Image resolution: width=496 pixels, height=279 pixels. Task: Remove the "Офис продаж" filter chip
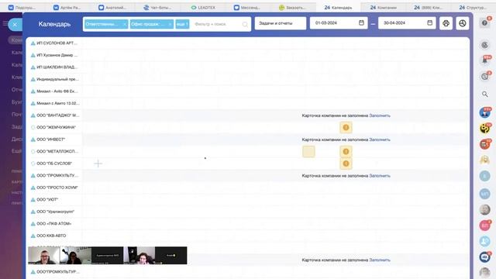coord(170,24)
